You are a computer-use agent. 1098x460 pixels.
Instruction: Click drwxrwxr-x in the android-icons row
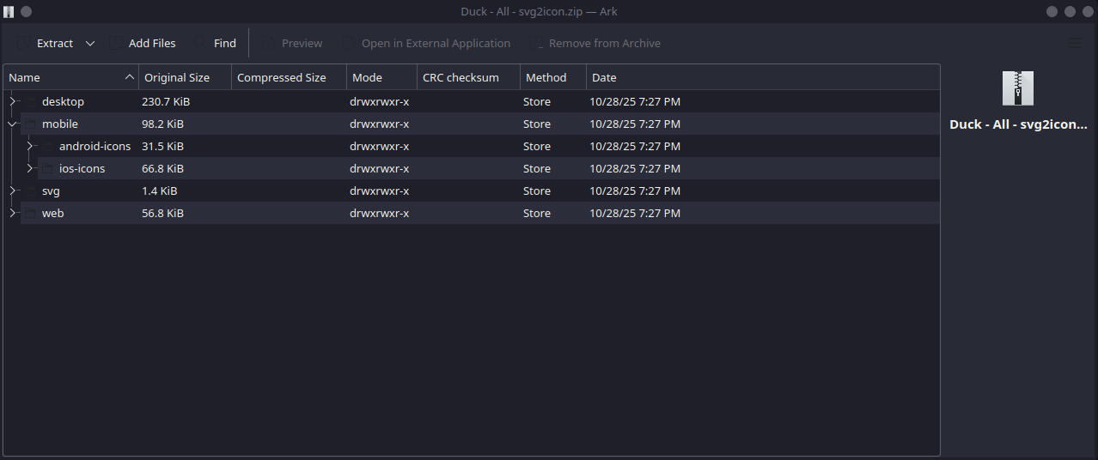pos(379,146)
